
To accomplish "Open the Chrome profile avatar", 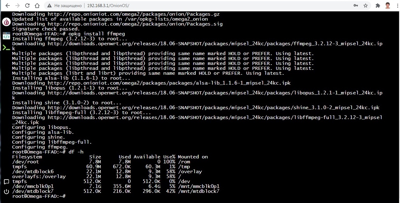I will coord(387,6).
